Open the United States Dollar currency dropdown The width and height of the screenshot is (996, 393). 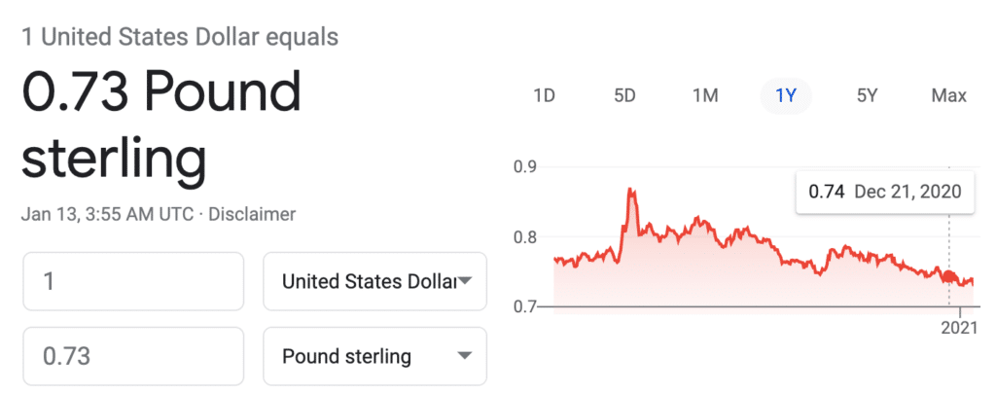click(x=374, y=282)
